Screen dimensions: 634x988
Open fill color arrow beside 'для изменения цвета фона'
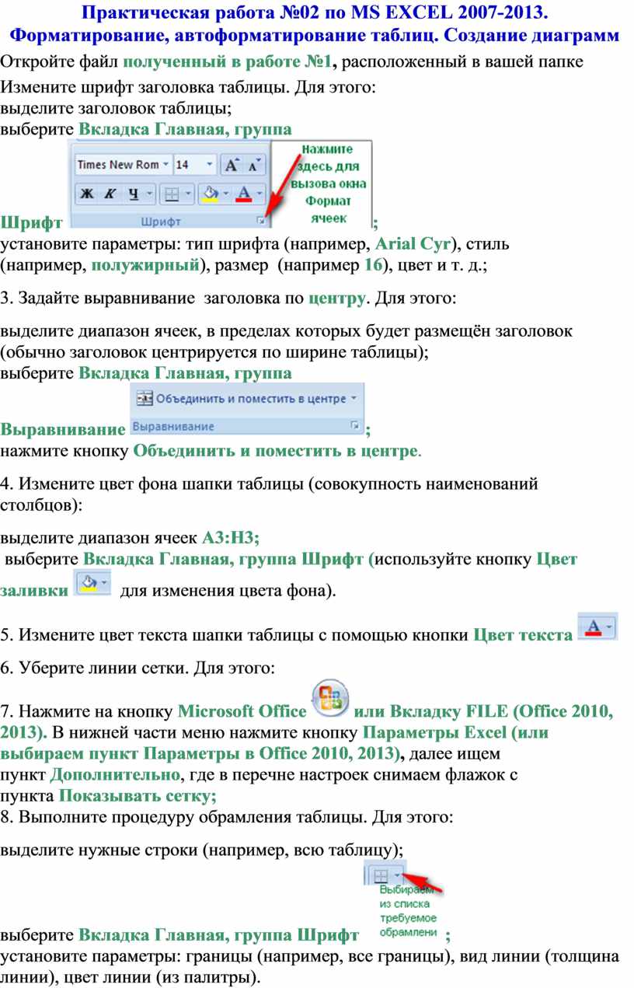106,582
